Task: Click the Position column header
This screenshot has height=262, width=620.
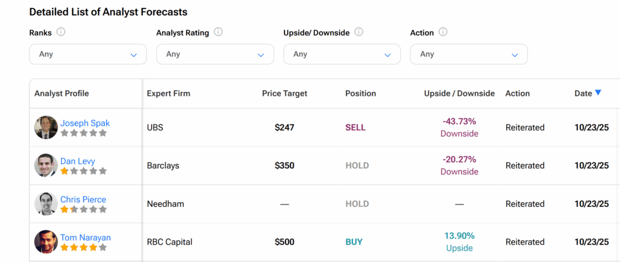Action: [360, 93]
